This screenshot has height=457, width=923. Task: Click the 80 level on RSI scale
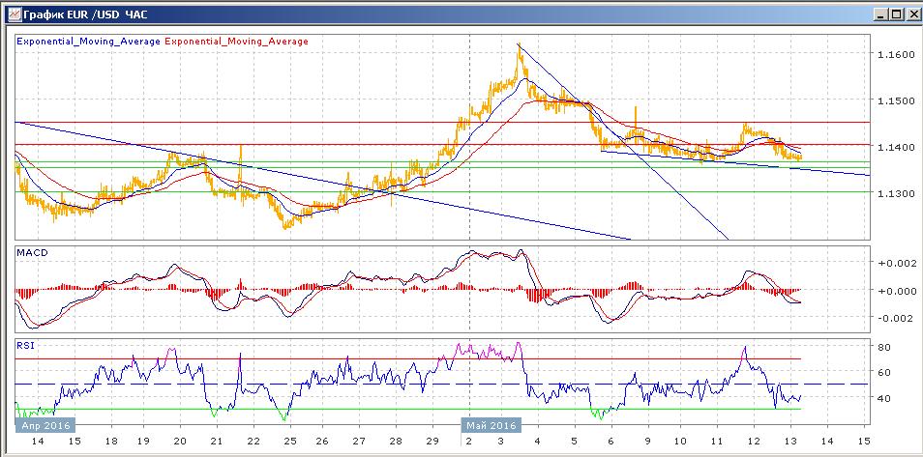(883, 346)
